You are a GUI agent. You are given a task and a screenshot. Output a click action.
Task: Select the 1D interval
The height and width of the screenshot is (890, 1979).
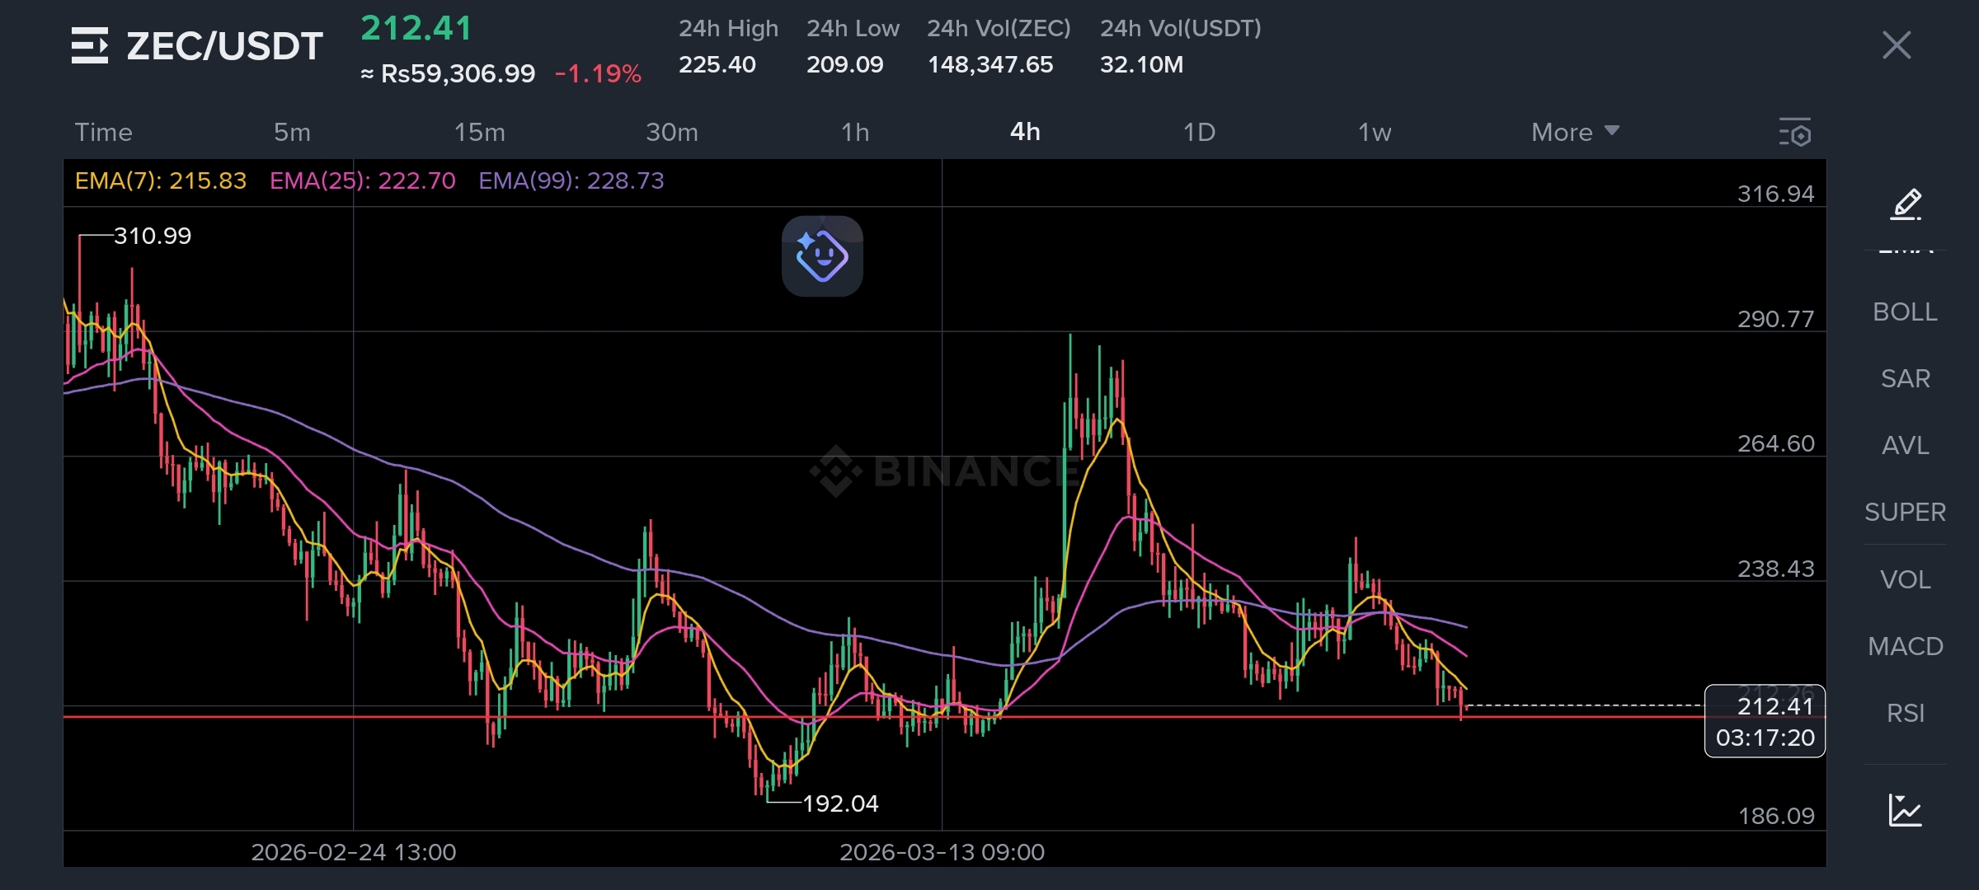coord(1199,132)
